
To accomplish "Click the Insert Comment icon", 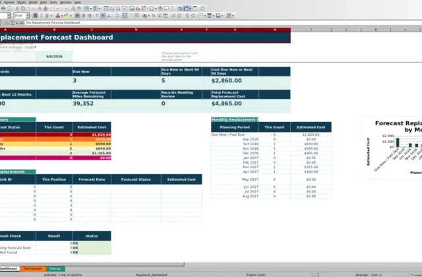I will click(x=167, y=9).
